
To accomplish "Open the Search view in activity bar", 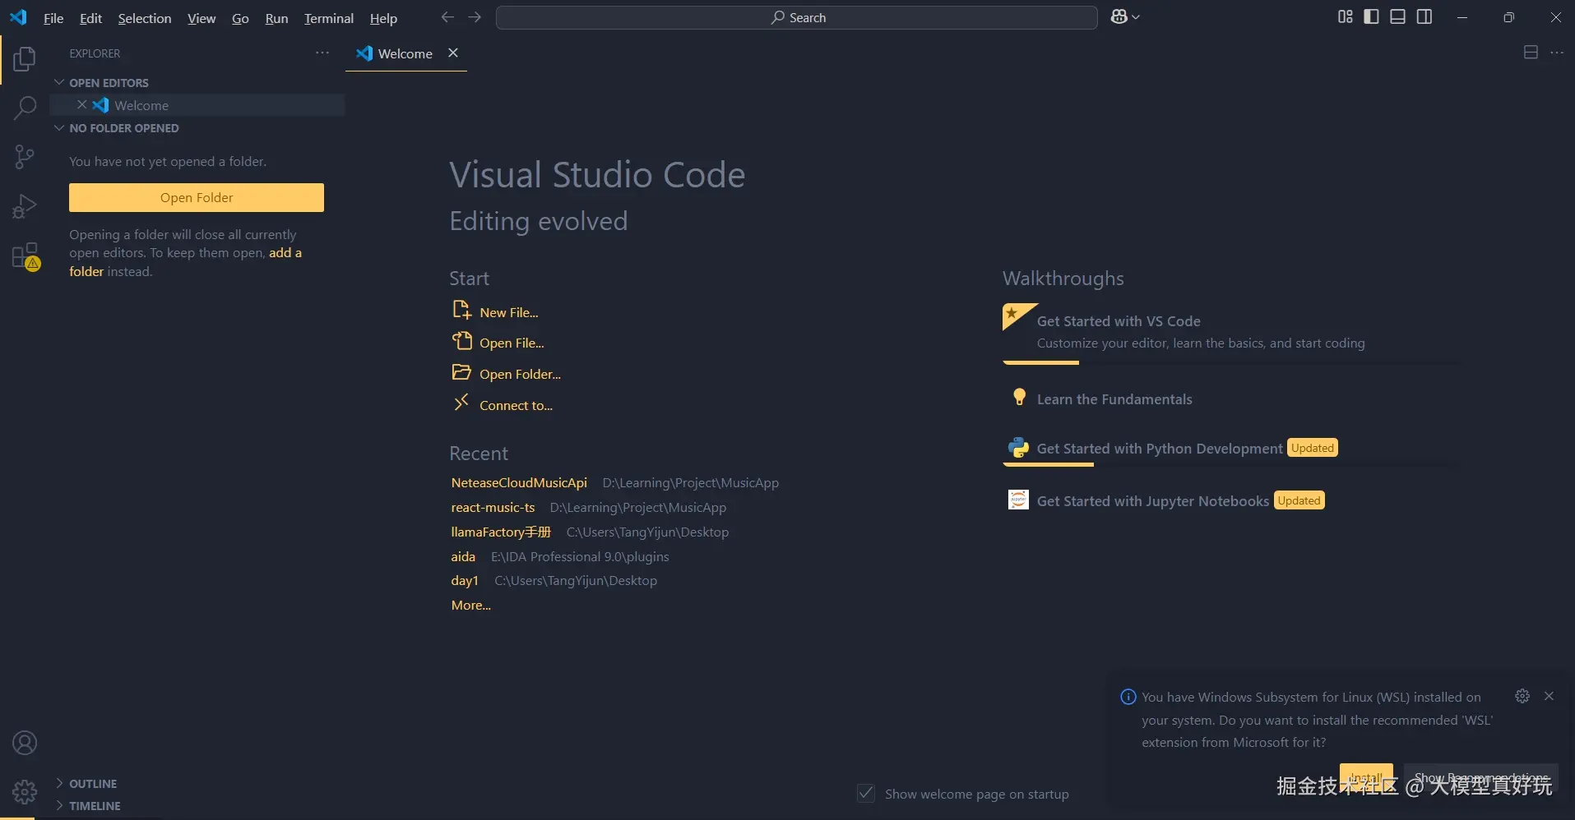I will pos(25,108).
